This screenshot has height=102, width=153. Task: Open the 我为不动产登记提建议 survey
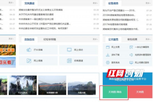[119, 11]
